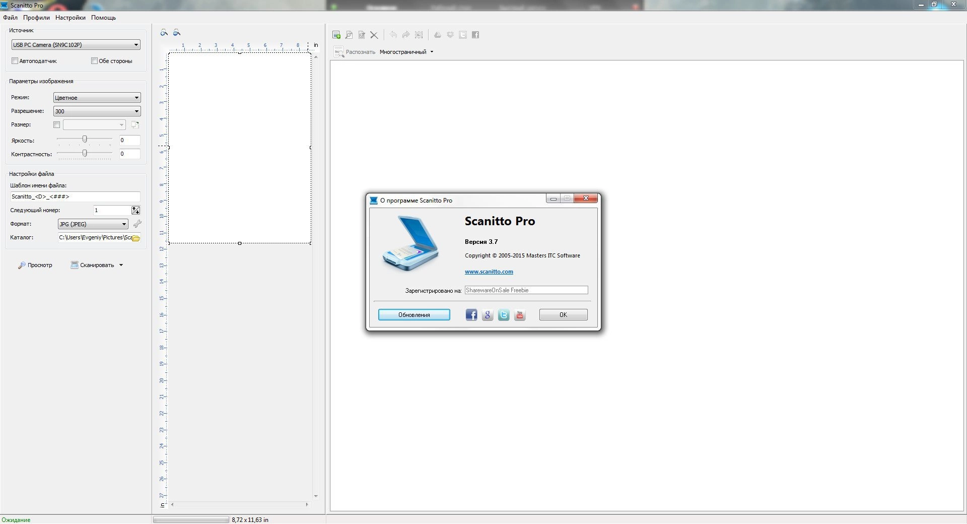The width and height of the screenshot is (967, 524).
Task: Click the Следующий номер stepper arrows
Action: tap(135, 210)
